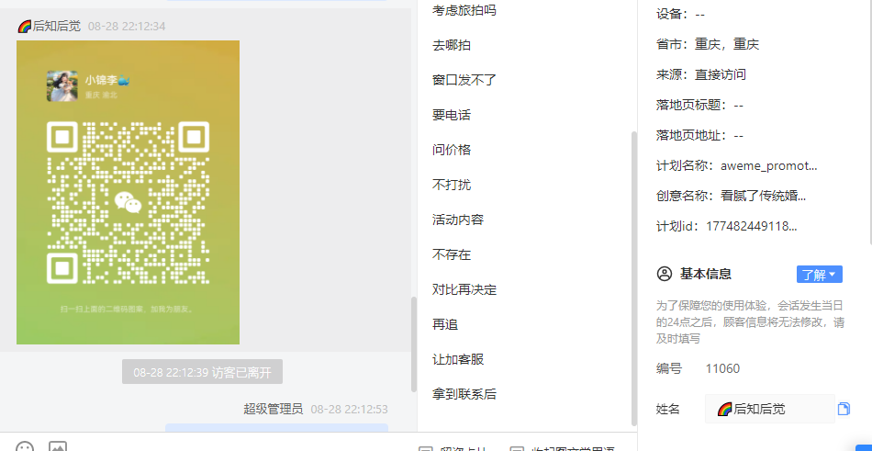The height and width of the screenshot is (451, 872).
Task: Click the 基本信息 person icon
Action: click(x=664, y=274)
